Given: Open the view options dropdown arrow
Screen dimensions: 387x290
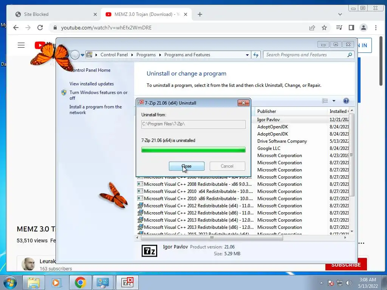Looking at the screenshot, I should click(x=334, y=100).
